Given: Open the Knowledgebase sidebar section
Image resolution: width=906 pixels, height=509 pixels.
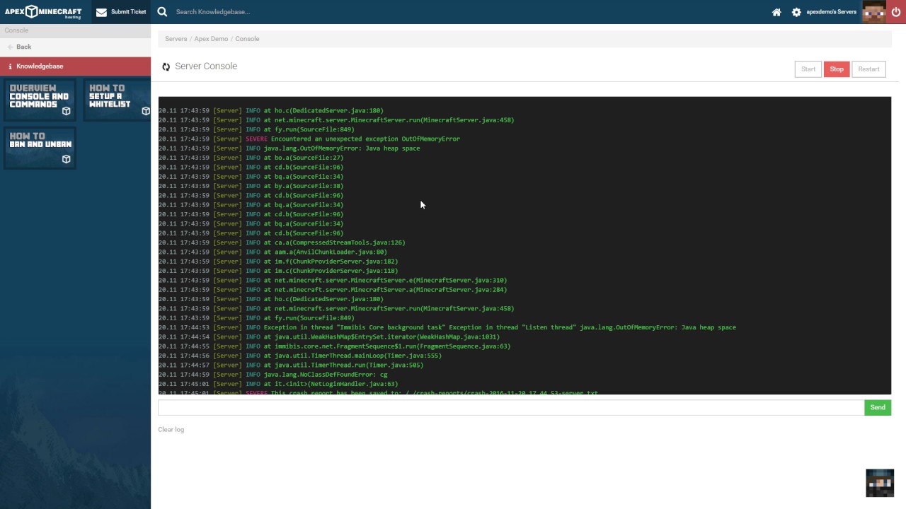Looking at the screenshot, I should tap(75, 66).
